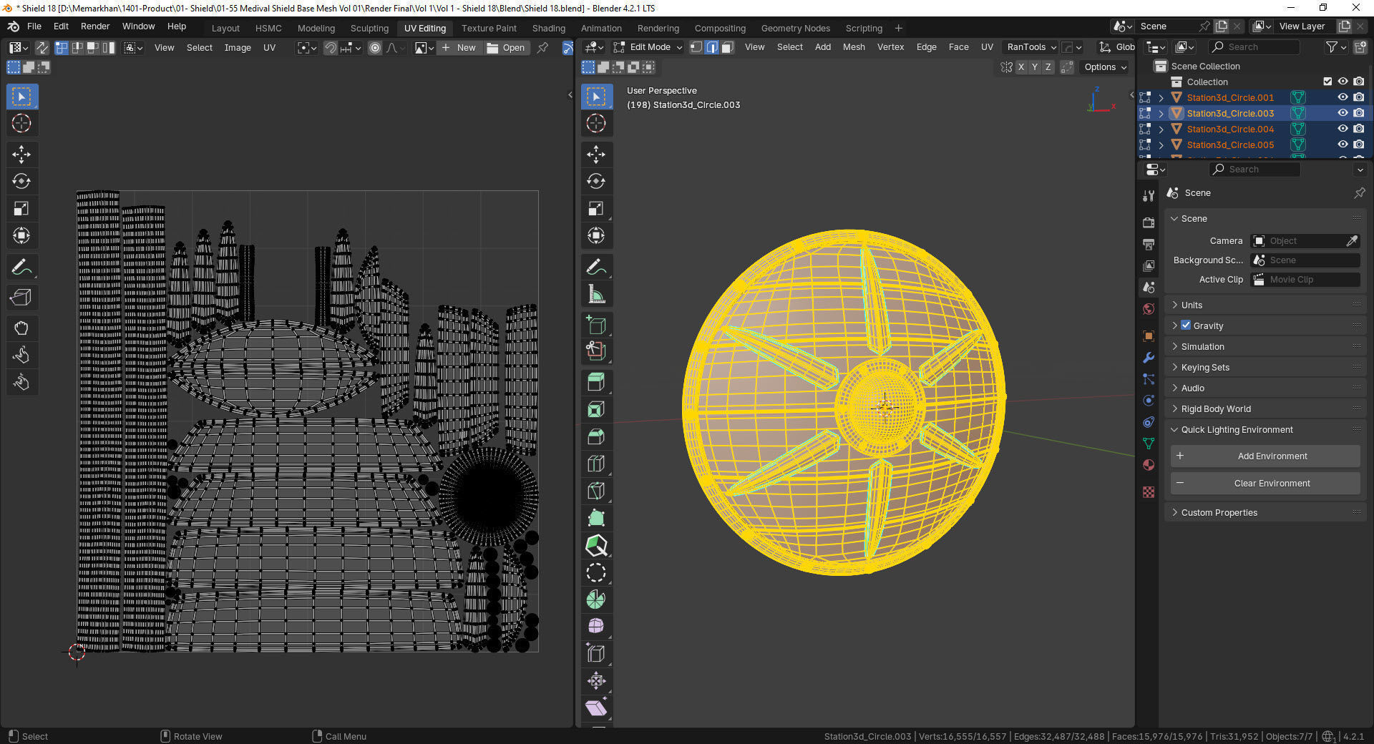
Task: Activate the Shear tool
Action: 596,708
